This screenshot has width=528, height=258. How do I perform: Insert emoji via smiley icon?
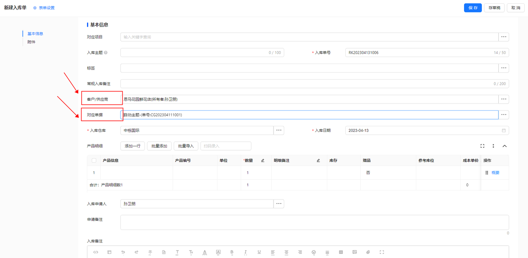(x=313, y=252)
